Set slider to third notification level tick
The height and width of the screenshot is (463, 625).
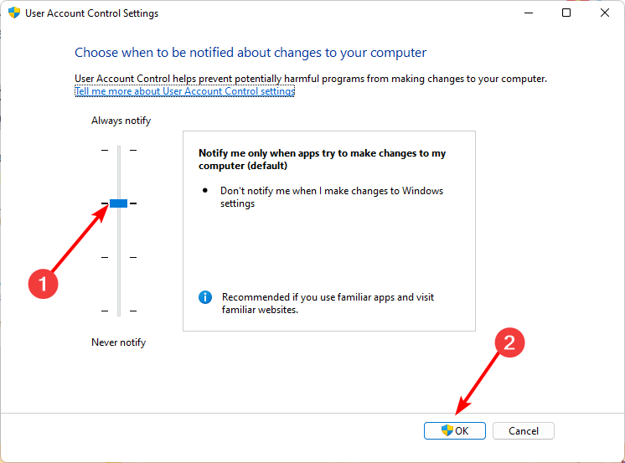coord(119,257)
